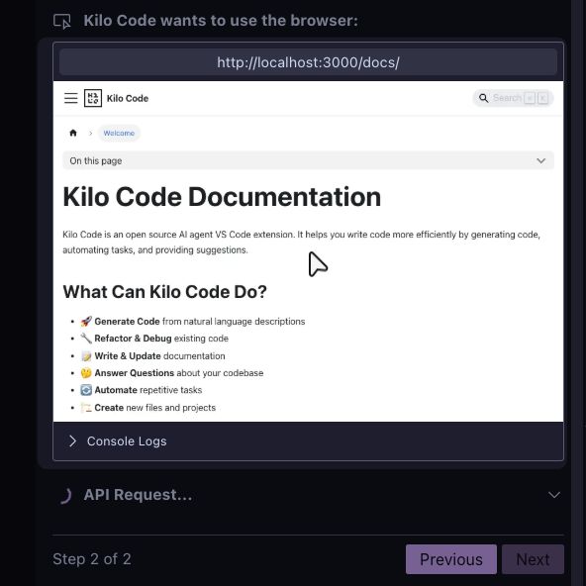Screen dimensions: 586x586
Task: Click the API Request... label
Action: (x=138, y=495)
